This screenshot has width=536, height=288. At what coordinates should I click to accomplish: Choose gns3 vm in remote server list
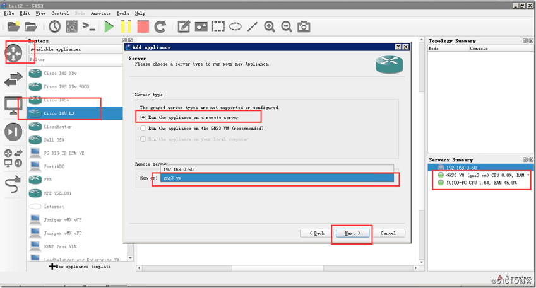click(x=278, y=178)
